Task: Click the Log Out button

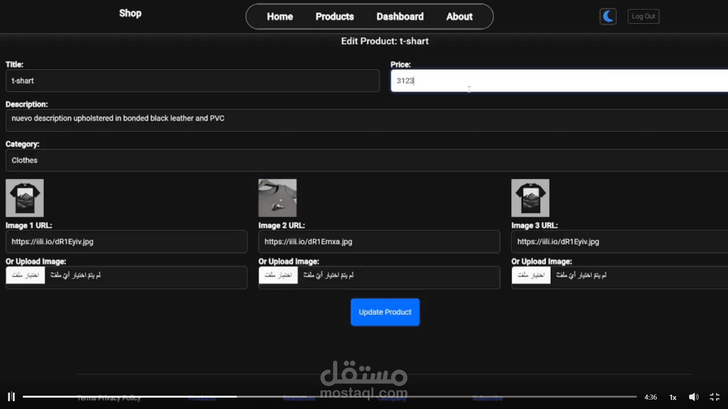Action: coord(643,16)
